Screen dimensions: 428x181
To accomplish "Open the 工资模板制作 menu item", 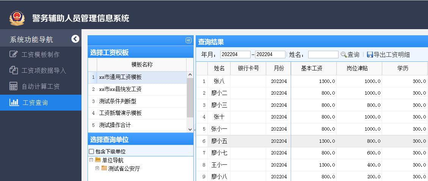I will pos(41,55).
